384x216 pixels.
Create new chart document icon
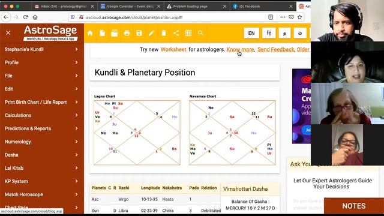(103, 33)
